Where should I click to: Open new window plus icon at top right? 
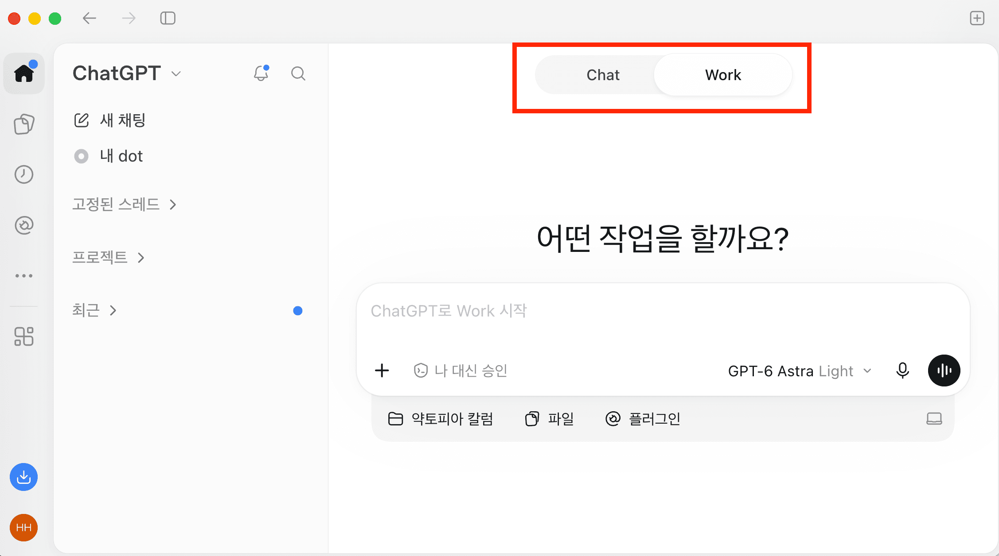[977, 18]
